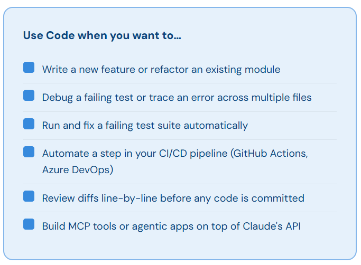Click the blue bullet beside 'Automate a step'
Viewport: 361px width, 265px height.
click(29, 152)
